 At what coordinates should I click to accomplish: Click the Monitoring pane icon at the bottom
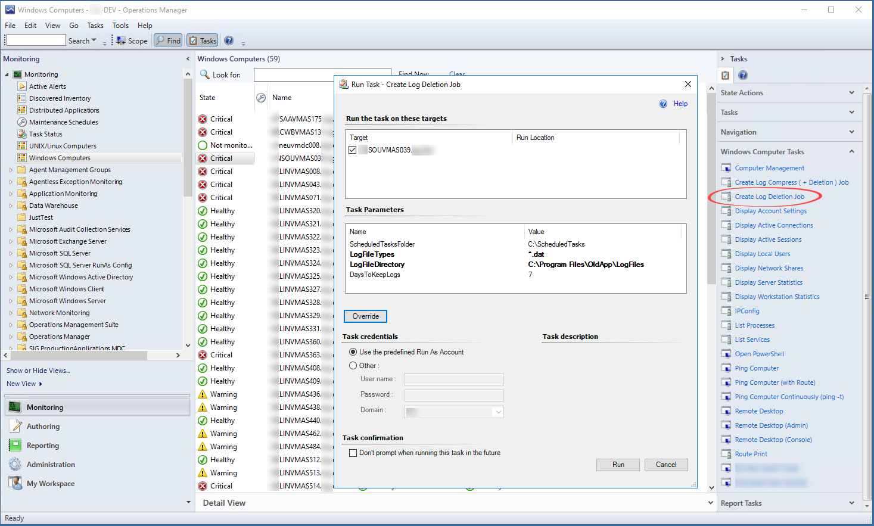pos(15,407)
